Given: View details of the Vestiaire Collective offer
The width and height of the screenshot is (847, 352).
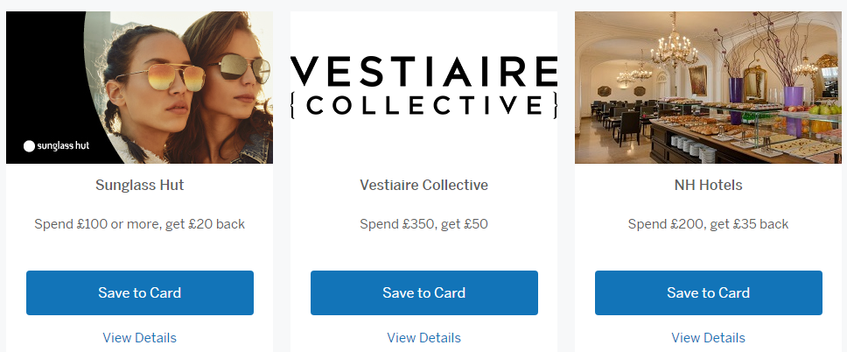Looking at the screenshot, I should point(423,337).
